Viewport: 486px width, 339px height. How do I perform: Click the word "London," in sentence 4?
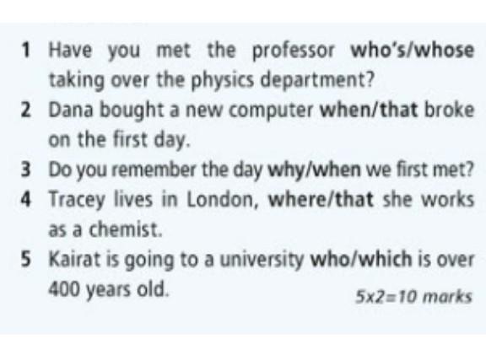pyautogui.click(x=223, y=200)
